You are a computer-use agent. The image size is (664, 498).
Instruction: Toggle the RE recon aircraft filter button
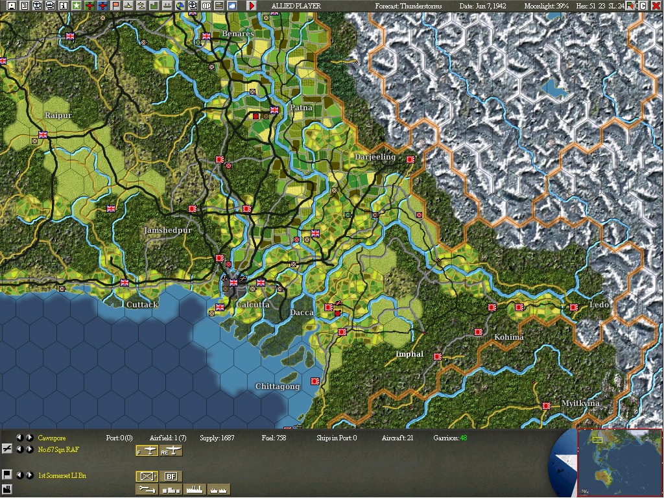pos(171,451)
